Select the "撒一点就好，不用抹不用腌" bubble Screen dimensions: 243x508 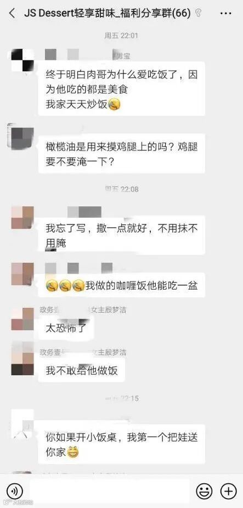click(x=122, y=235)
